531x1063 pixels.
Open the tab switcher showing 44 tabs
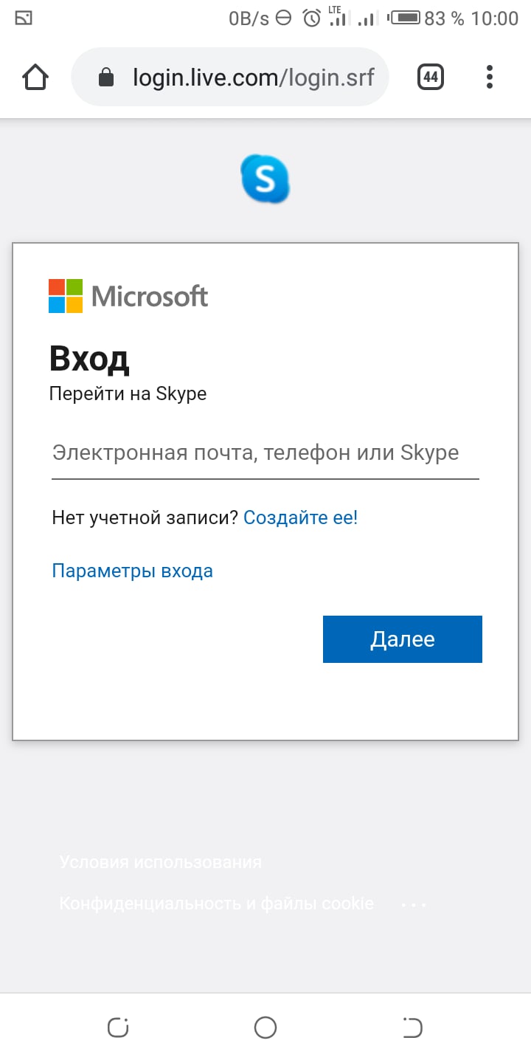click(431, 77)
